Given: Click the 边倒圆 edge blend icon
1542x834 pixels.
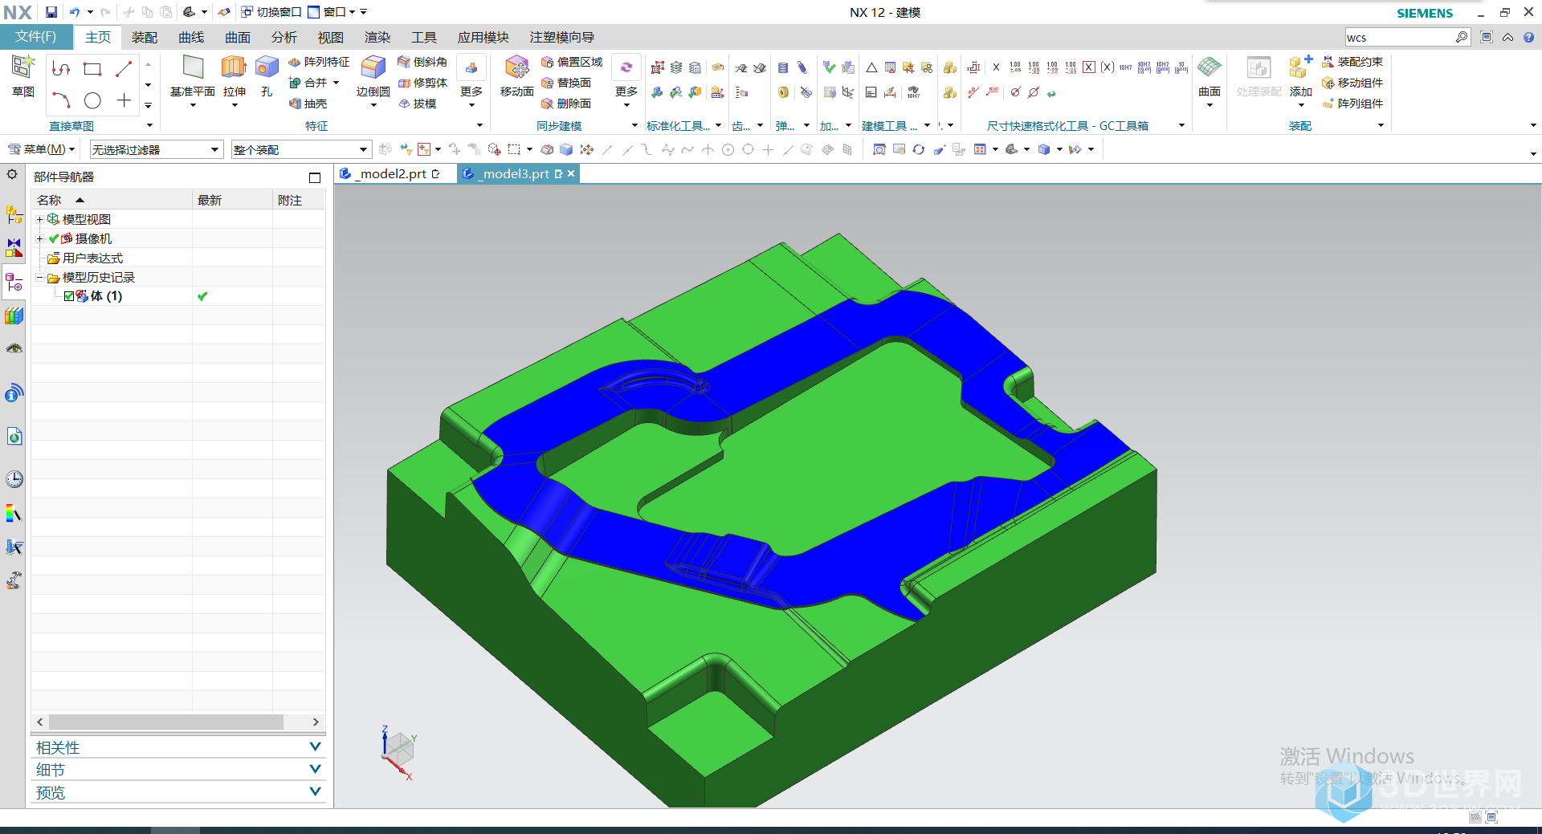Looking at the screenshot, I should pos(373,68).
